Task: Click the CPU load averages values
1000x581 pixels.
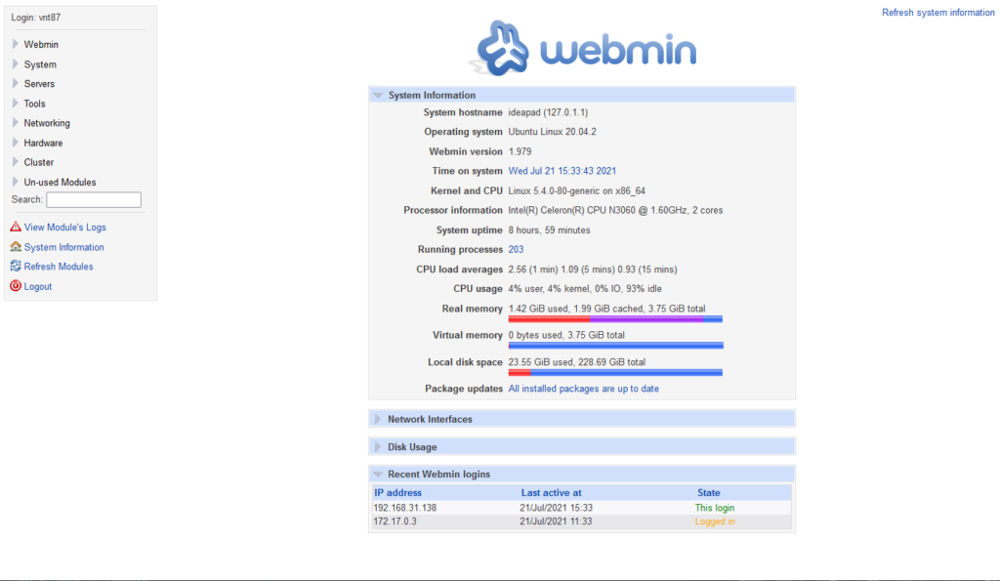Action: pyautogui.click(x=593, y=270)
